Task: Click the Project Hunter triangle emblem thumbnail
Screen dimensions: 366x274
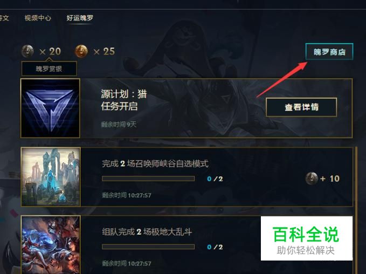Action: coord(50,108)
